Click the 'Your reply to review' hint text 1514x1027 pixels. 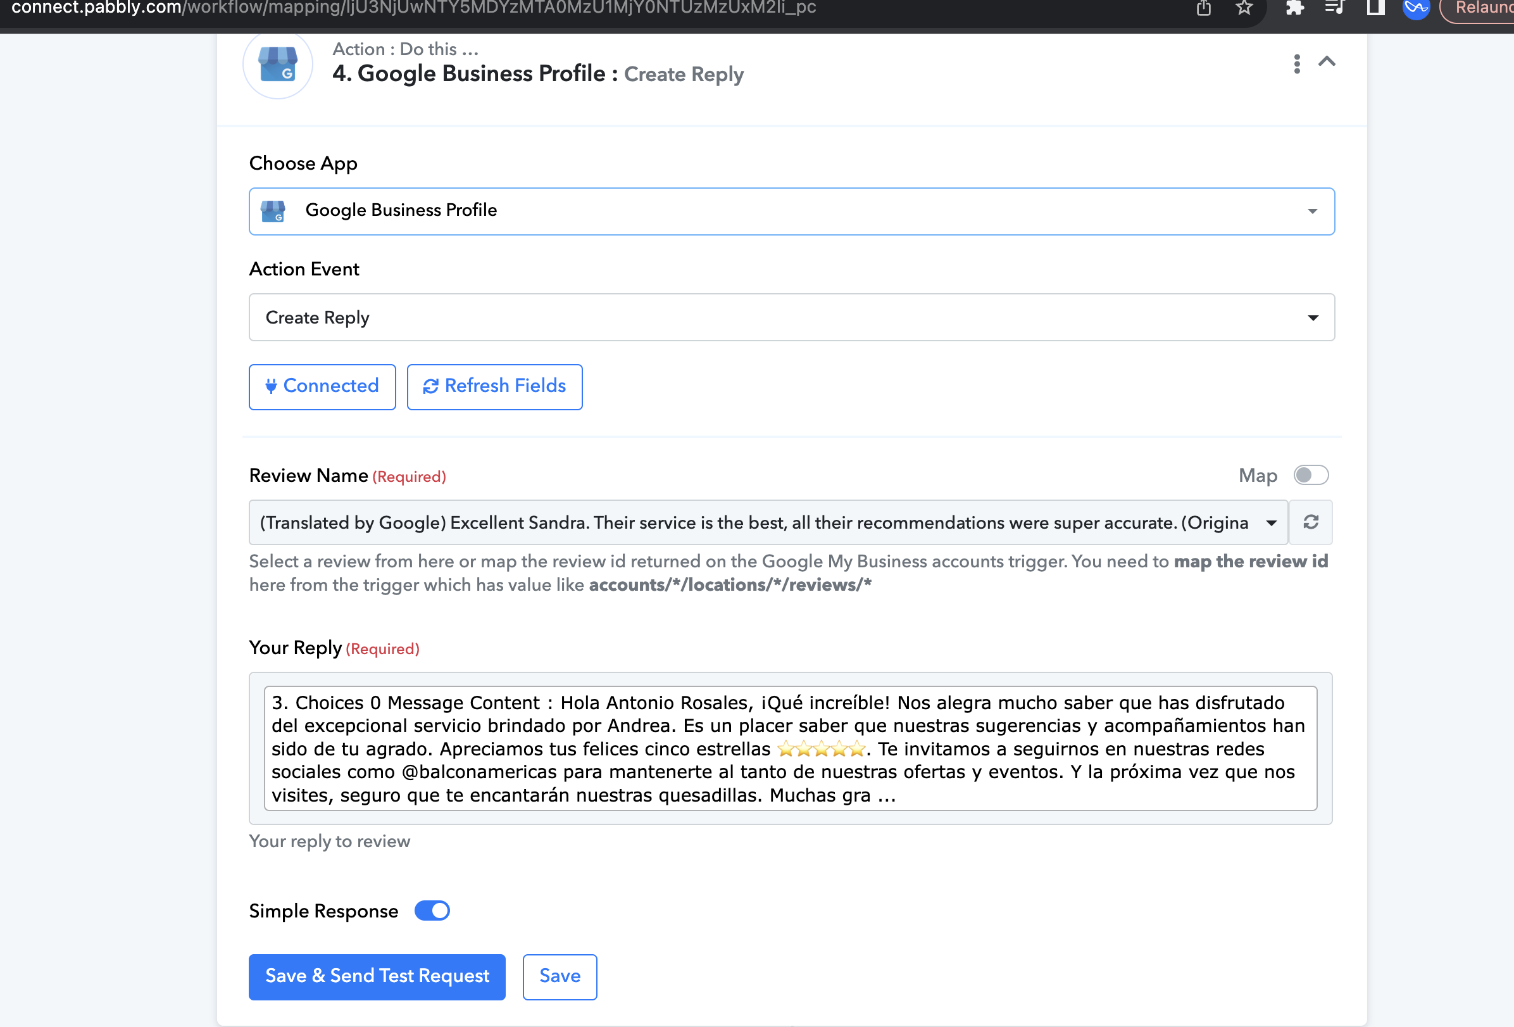pyautogui.click(x=330, y=841)
